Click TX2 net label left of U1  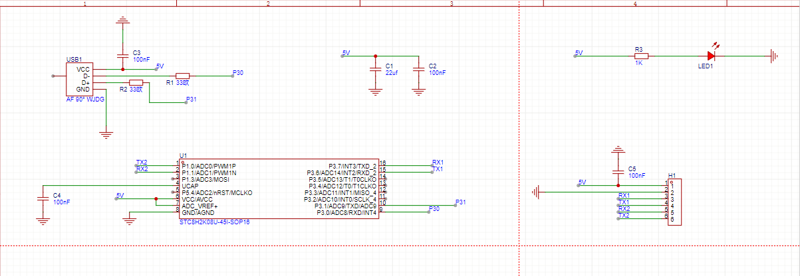[x=142, y=162]
